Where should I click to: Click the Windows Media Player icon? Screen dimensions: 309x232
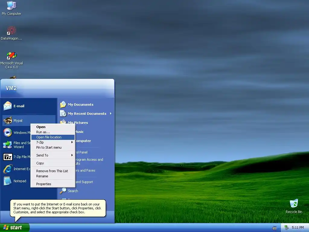pyautogui.click(x=8, y=132)
